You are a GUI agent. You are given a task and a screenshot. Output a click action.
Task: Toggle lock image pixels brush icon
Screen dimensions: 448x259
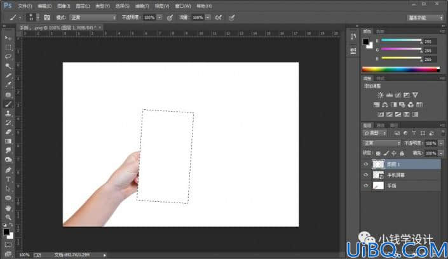386,154
